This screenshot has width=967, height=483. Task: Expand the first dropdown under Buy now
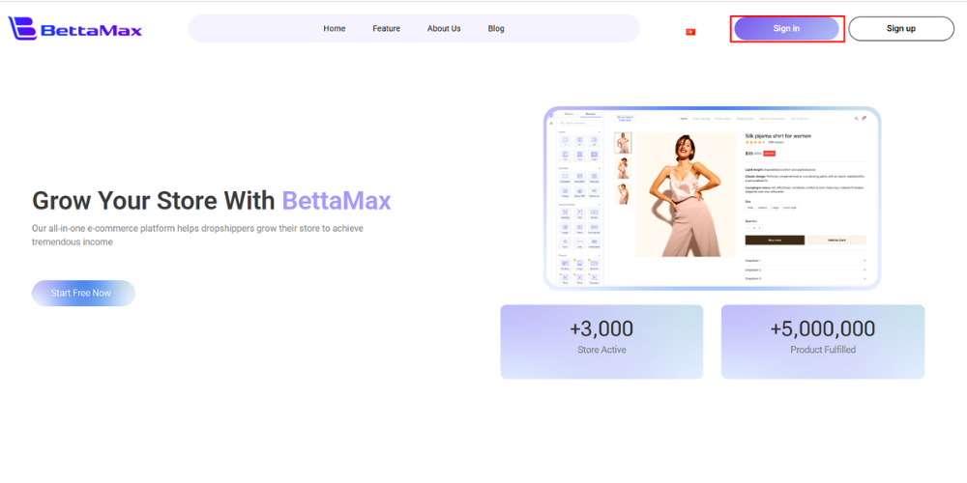[x=805, y=261]
